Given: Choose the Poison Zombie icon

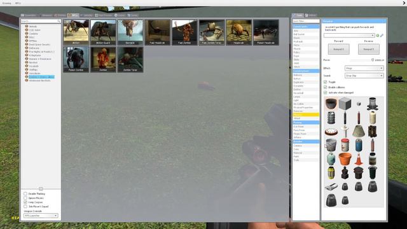Looking at the screenshot, I should point(76,59).
